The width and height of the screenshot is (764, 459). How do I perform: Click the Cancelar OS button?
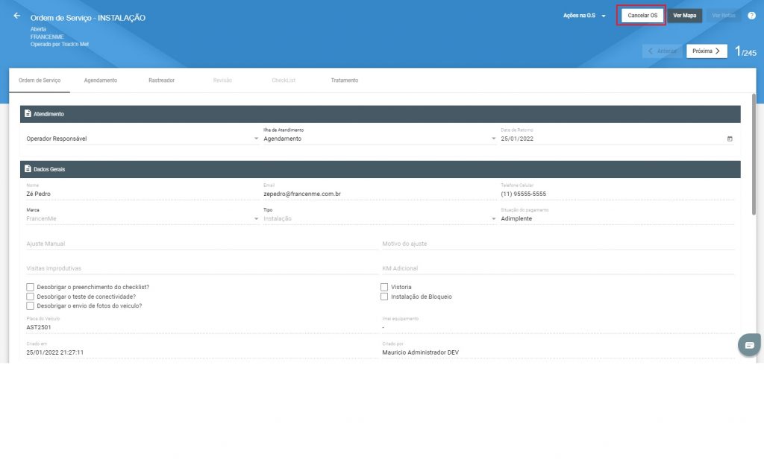point(642,16)
